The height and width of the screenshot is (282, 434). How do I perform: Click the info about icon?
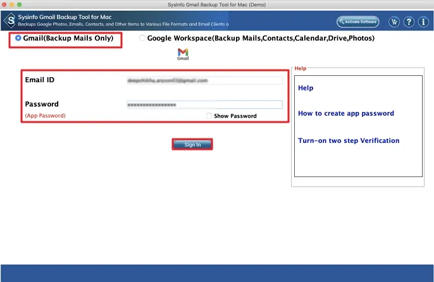[423, 21]
